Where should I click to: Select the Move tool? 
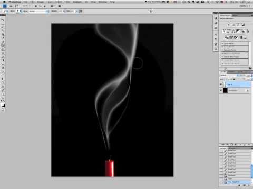pyautogui.click(x=3, y=20)
